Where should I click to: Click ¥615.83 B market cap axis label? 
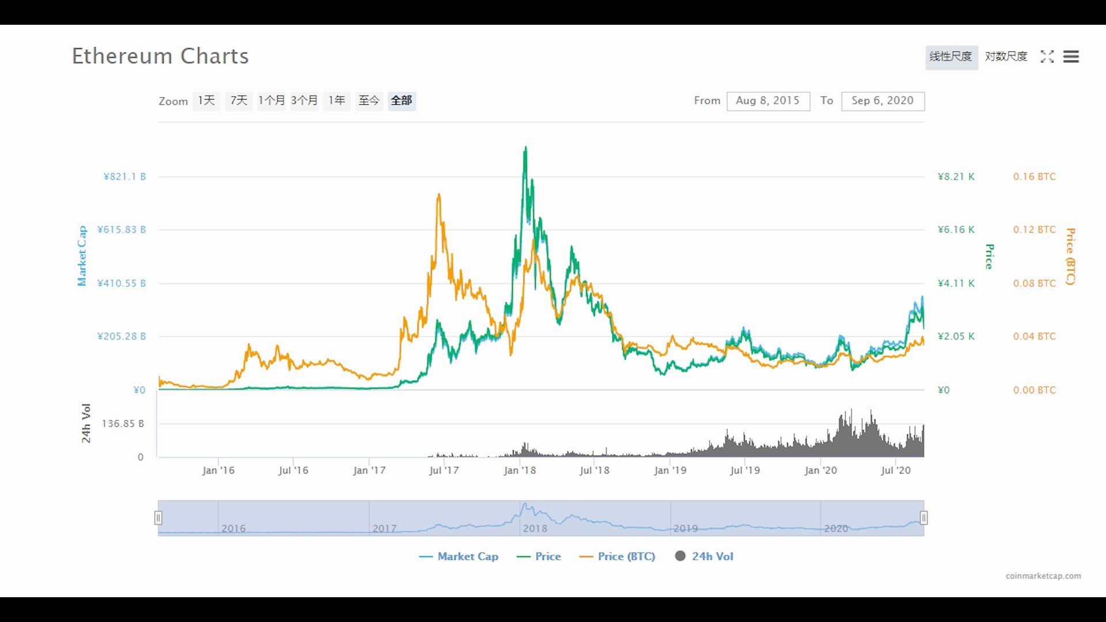(x=122, y=230)
